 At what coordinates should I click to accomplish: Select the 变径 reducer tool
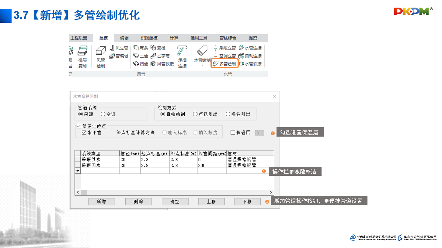click(158, 48)
